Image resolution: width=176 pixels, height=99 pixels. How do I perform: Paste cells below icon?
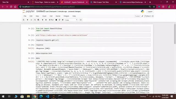(x=38, y=20)
